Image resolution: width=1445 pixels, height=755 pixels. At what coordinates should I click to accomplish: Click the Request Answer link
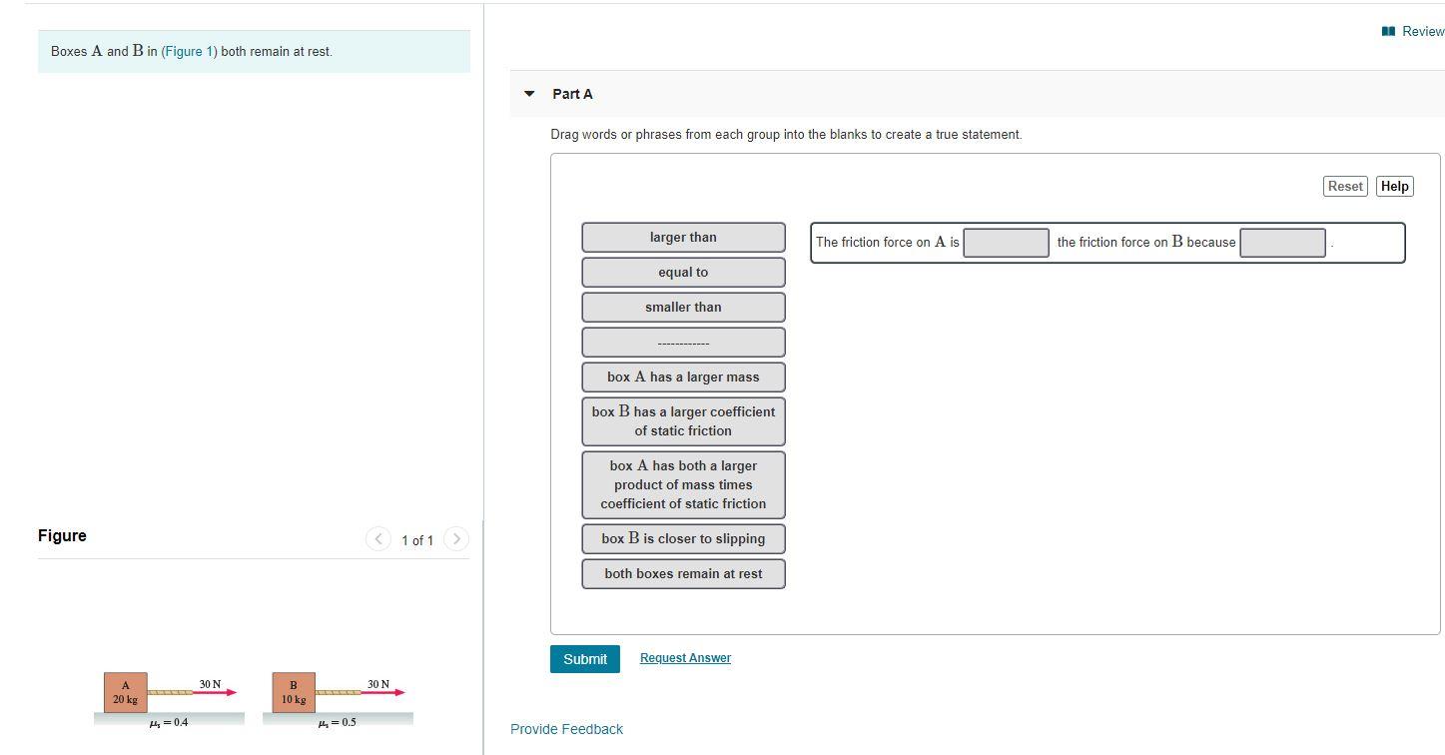(x=685, y=657)
